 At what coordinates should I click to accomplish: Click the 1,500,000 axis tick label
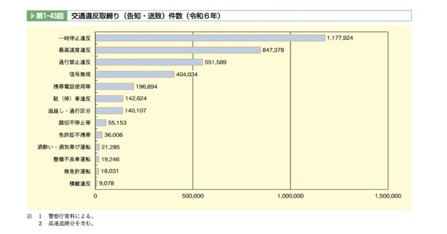point(387,196)
